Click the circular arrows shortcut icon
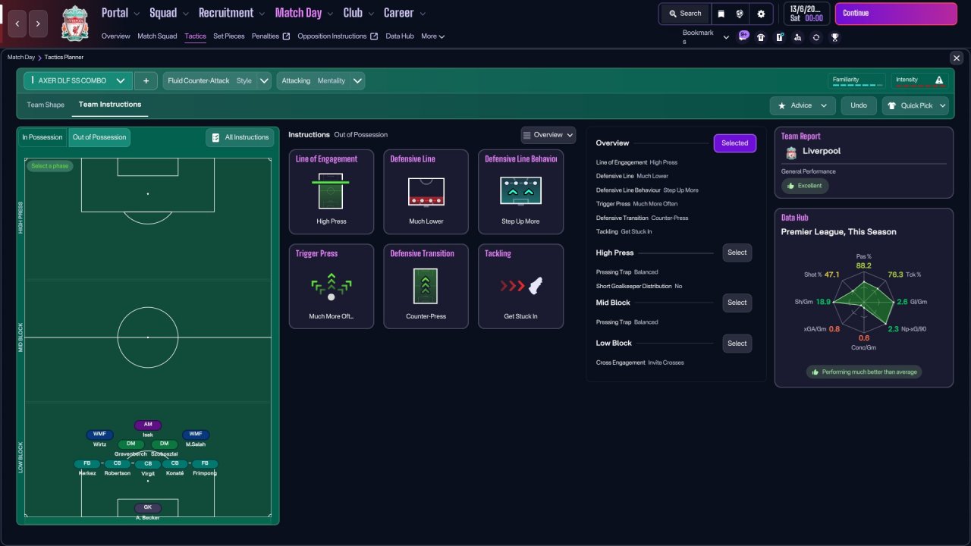Viewport: 971px width, 546px height. (x=816, y=37)
